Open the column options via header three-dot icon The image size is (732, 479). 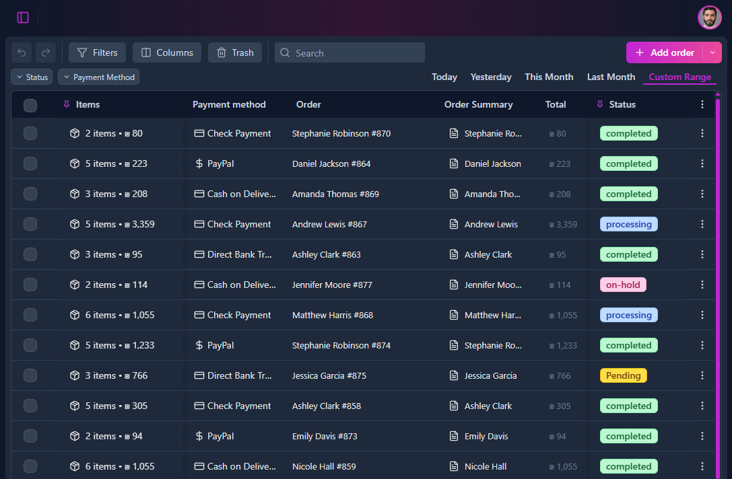pyautogui.click(x=702, y=104)
